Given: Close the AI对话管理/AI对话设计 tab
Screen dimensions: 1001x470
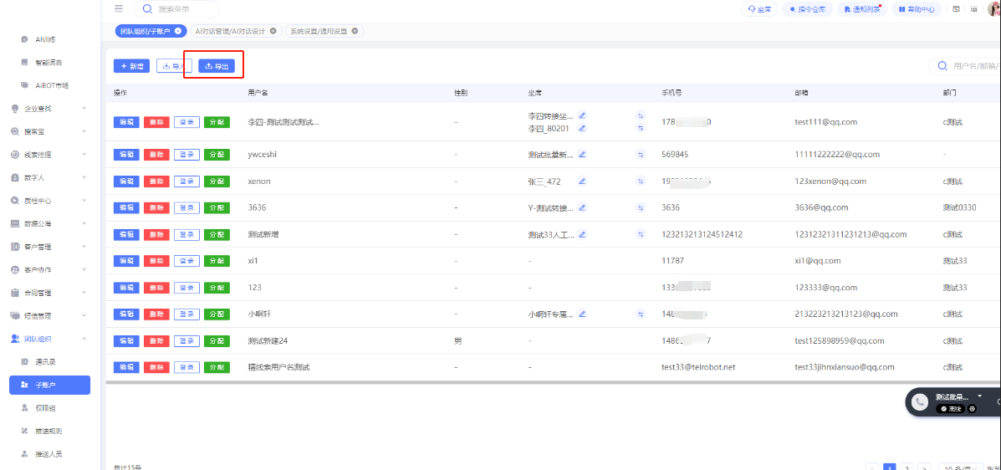Looking at the screenshot, I should point(273,31).
